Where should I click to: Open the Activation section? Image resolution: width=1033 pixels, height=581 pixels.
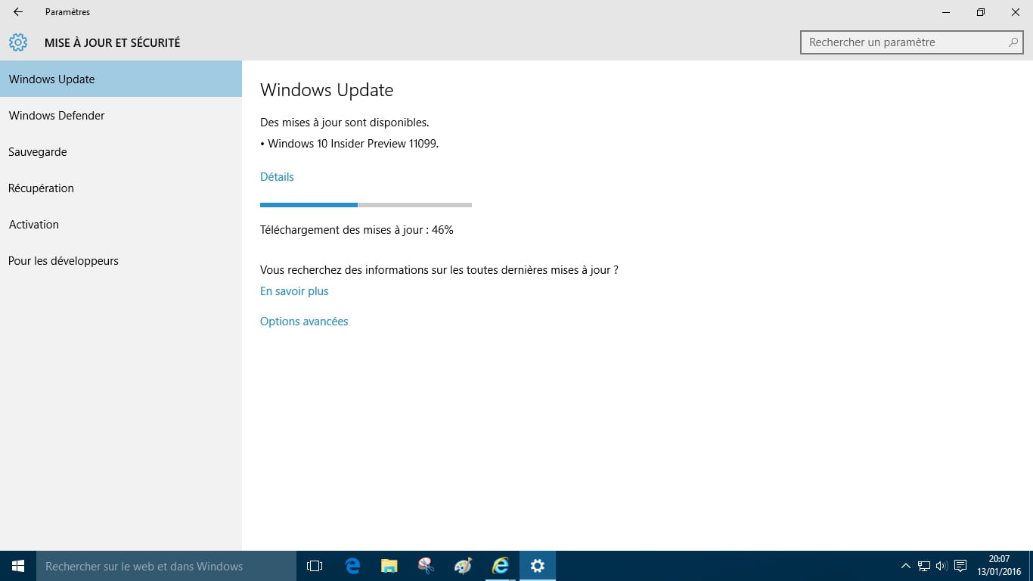121,224
